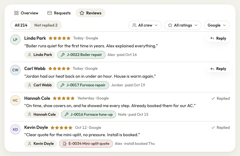Click the KD avatar
Viewport: 240px width, 156px height.
15,129
